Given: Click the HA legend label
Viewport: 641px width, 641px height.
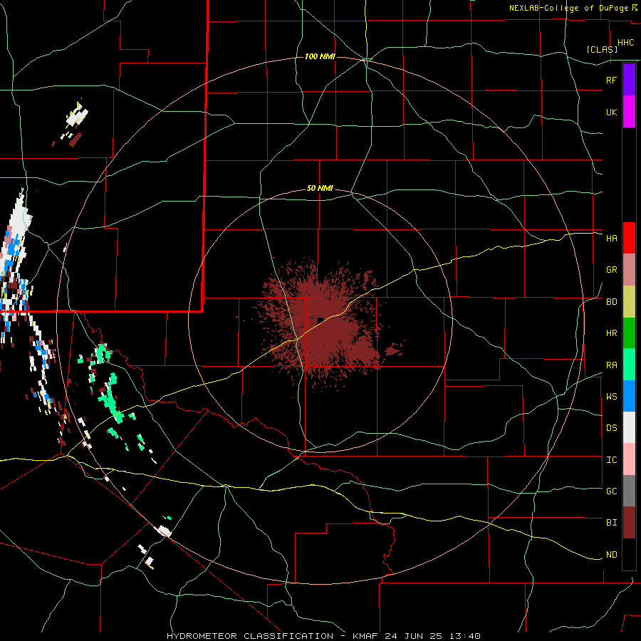Looking at the screenshot, I should click(x=611, y=238).
